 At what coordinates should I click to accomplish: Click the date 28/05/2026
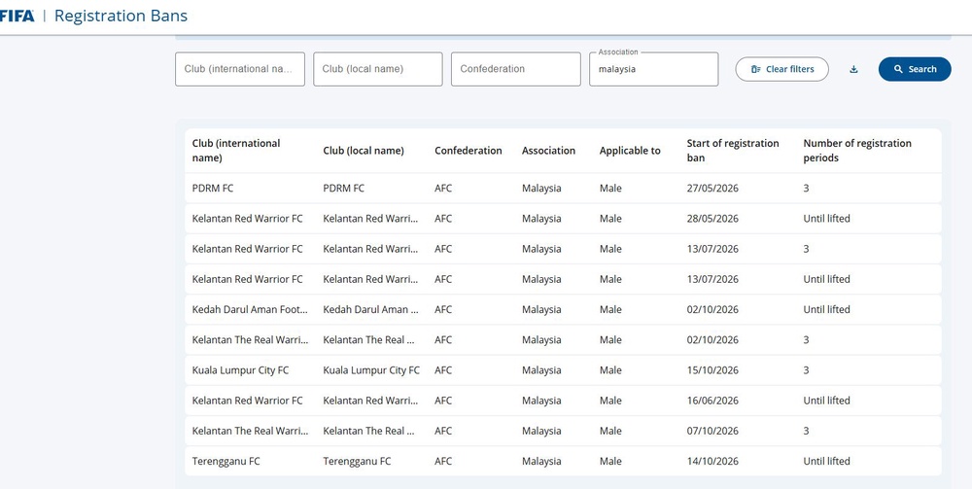[712, 219]
